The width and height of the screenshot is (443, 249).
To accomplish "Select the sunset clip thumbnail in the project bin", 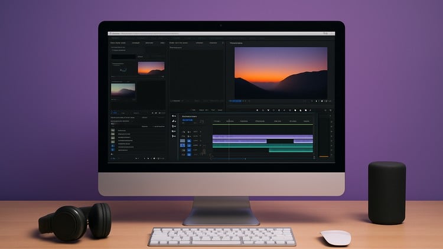I will tap(151, 68).
